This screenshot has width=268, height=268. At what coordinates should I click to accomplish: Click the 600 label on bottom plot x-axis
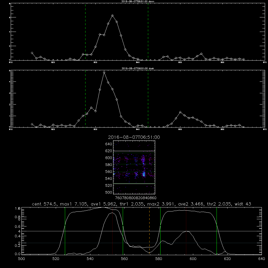193,259
